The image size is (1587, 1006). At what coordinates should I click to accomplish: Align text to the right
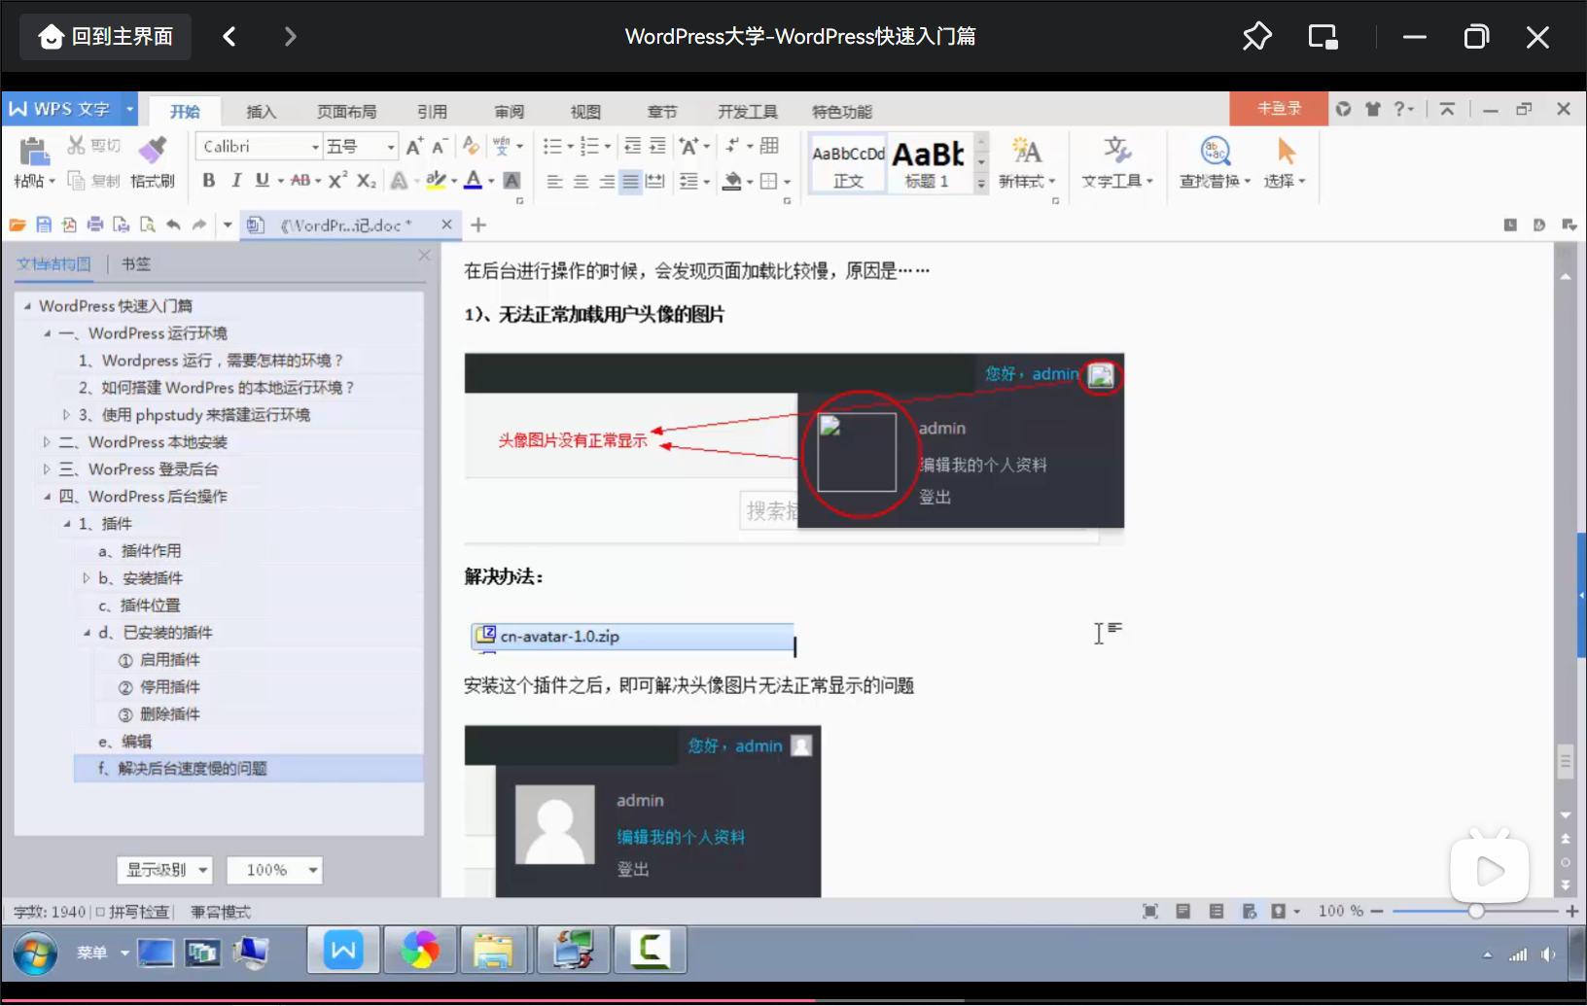click(606, 181)
